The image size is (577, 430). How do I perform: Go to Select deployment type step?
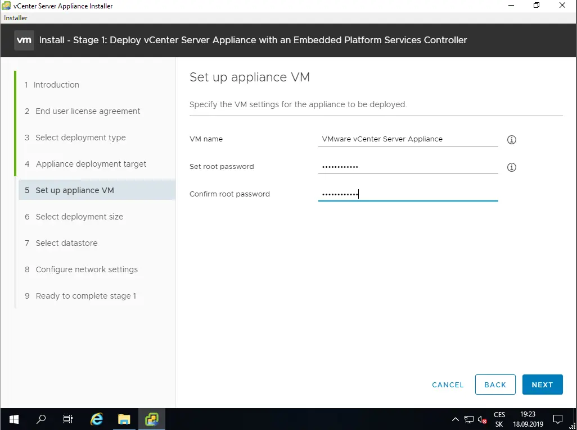(x=75, y=138)
